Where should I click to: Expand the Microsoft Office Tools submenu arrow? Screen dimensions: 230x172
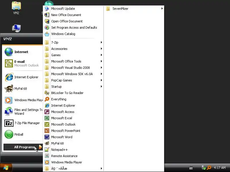tap(101, 61)
